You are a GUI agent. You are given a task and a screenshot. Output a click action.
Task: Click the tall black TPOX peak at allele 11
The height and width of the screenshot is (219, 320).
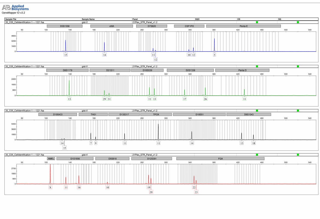click(x=158, y=132)
